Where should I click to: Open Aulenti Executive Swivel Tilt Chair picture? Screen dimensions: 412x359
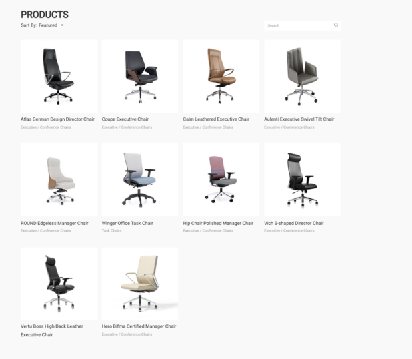pos(302,77)
